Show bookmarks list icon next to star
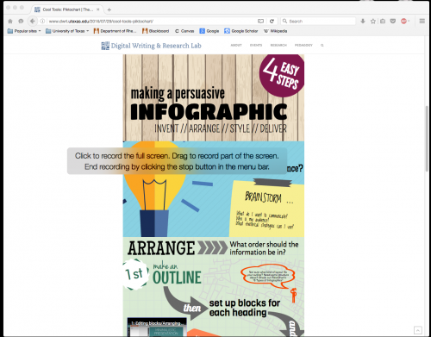This screenshot has width=431, height=337. [x=383, y=22]
